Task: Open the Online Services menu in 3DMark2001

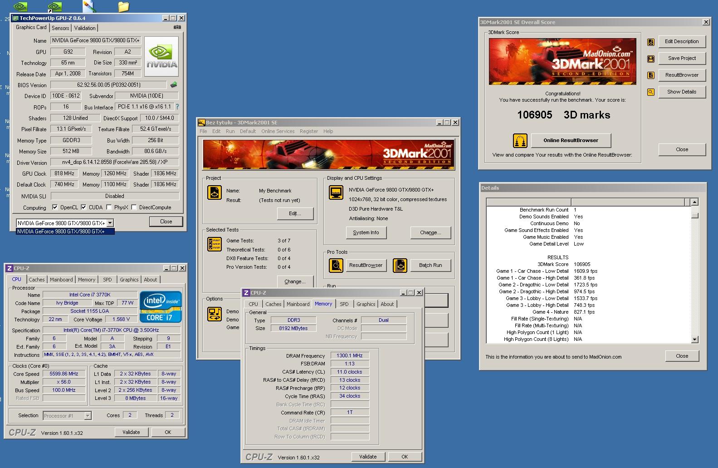Action: click(278, 131)
